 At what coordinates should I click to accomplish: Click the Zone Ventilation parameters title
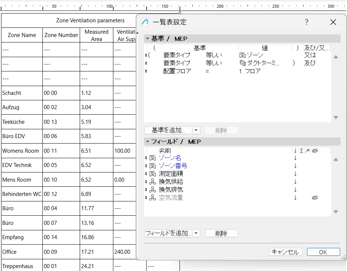[x=90, y=21]
